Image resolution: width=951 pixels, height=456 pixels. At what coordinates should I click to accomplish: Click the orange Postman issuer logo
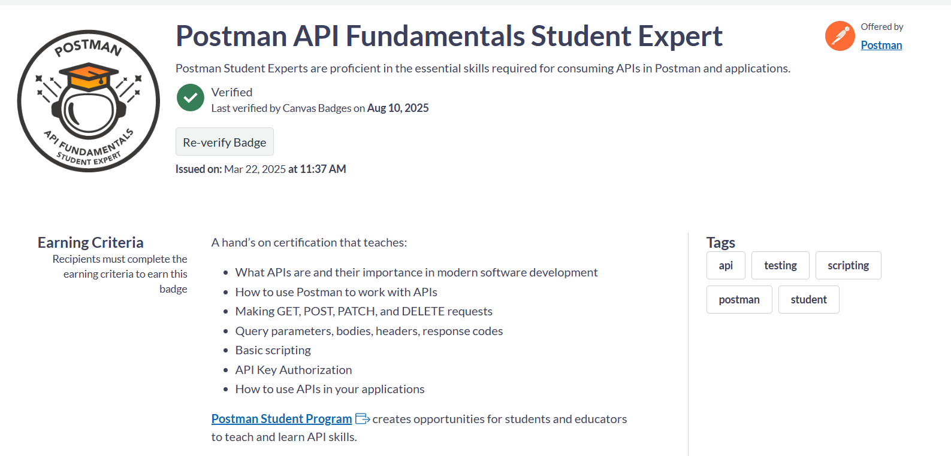pyautogui.click(x=840, y=36)
